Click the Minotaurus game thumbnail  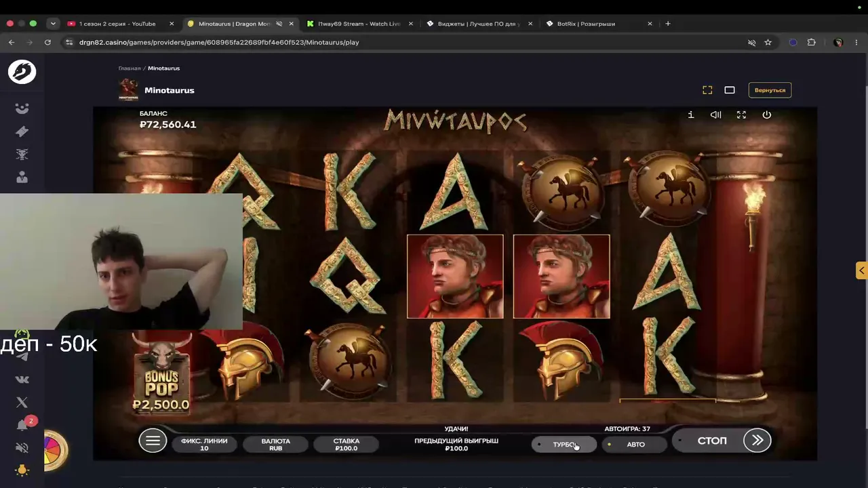[128, 90]
